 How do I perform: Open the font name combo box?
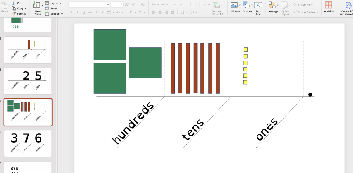tap(89, 4)
